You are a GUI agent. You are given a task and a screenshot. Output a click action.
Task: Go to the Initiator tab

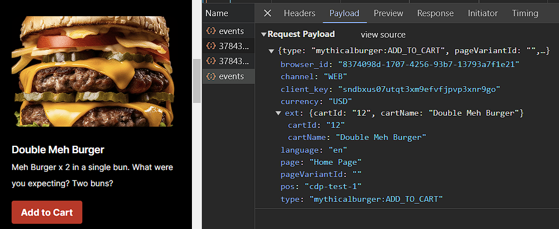[482, 13]
